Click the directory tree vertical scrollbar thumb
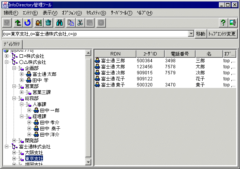 click(88, 108)
